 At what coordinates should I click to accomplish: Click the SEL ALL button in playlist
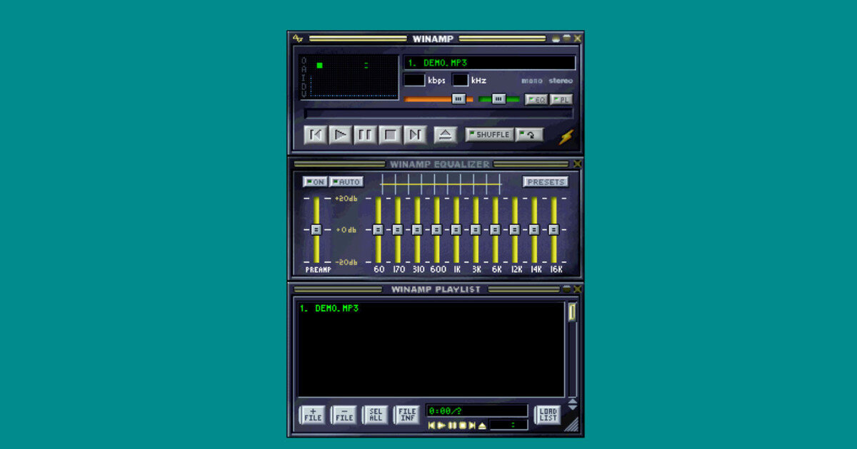376,415
